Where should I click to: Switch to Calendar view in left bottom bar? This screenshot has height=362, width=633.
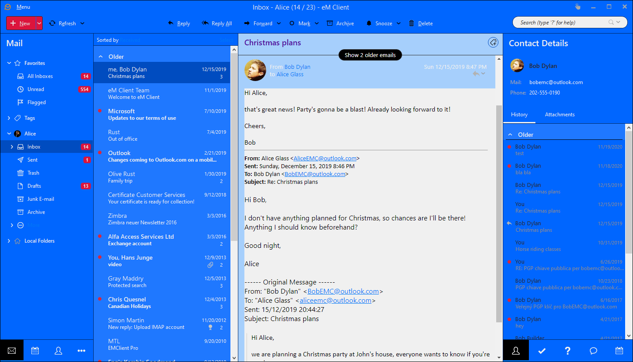pyautogui.click(x=35, y=351)
